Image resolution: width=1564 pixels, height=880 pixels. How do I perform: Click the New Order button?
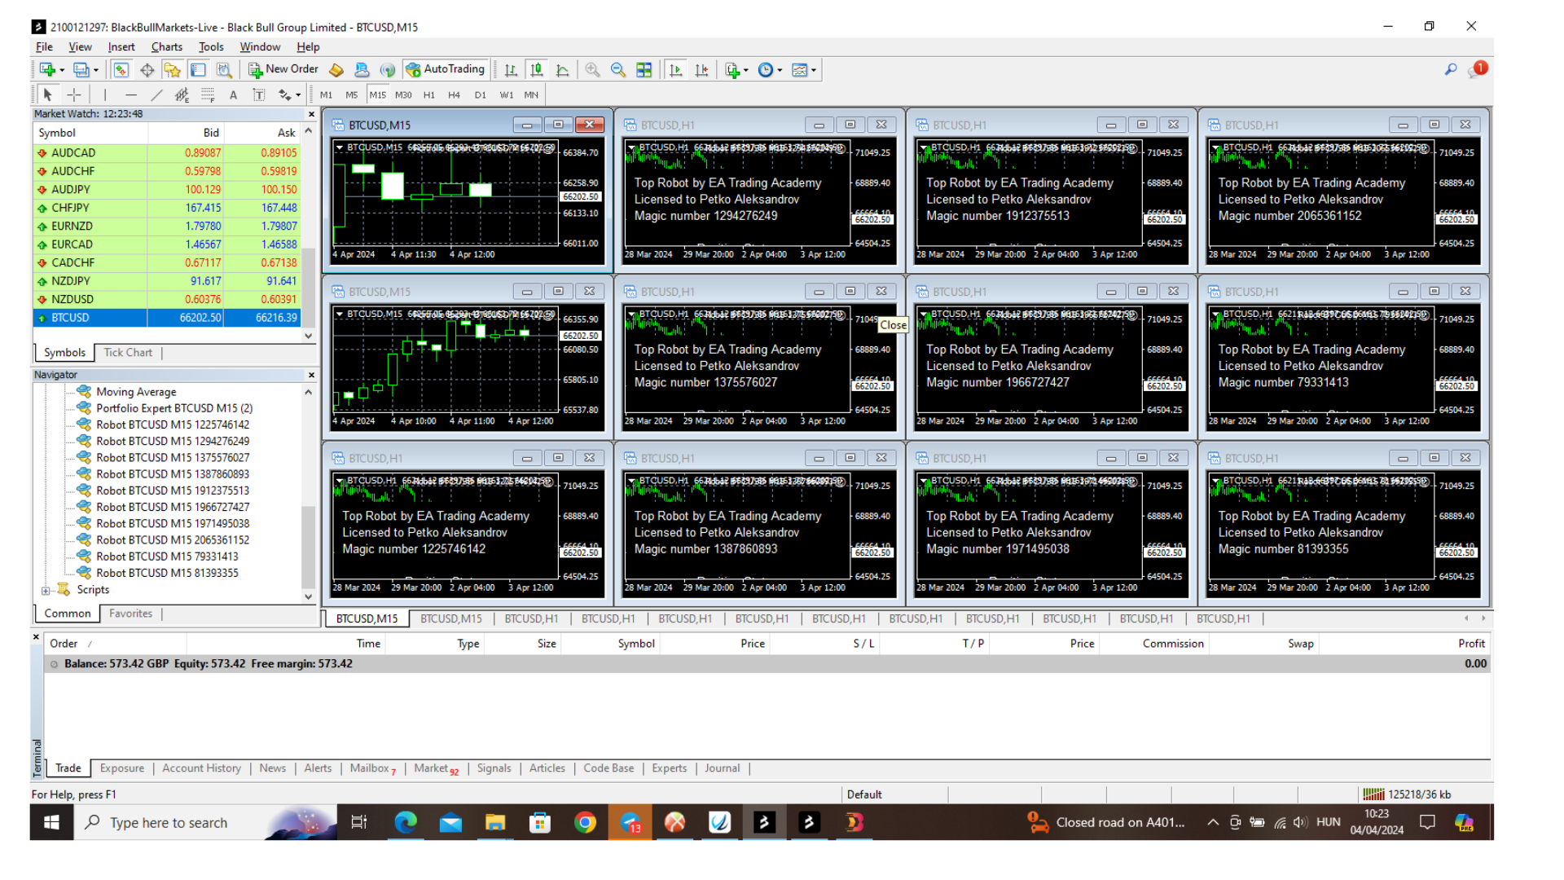[283, 69]
